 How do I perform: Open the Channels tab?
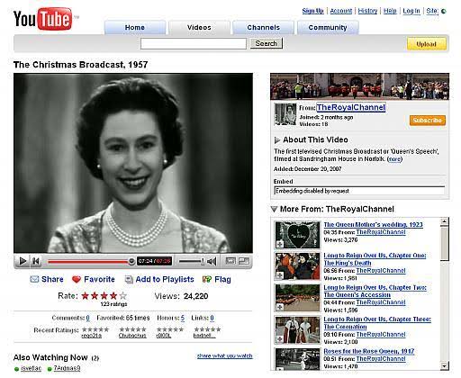point(263,28)
